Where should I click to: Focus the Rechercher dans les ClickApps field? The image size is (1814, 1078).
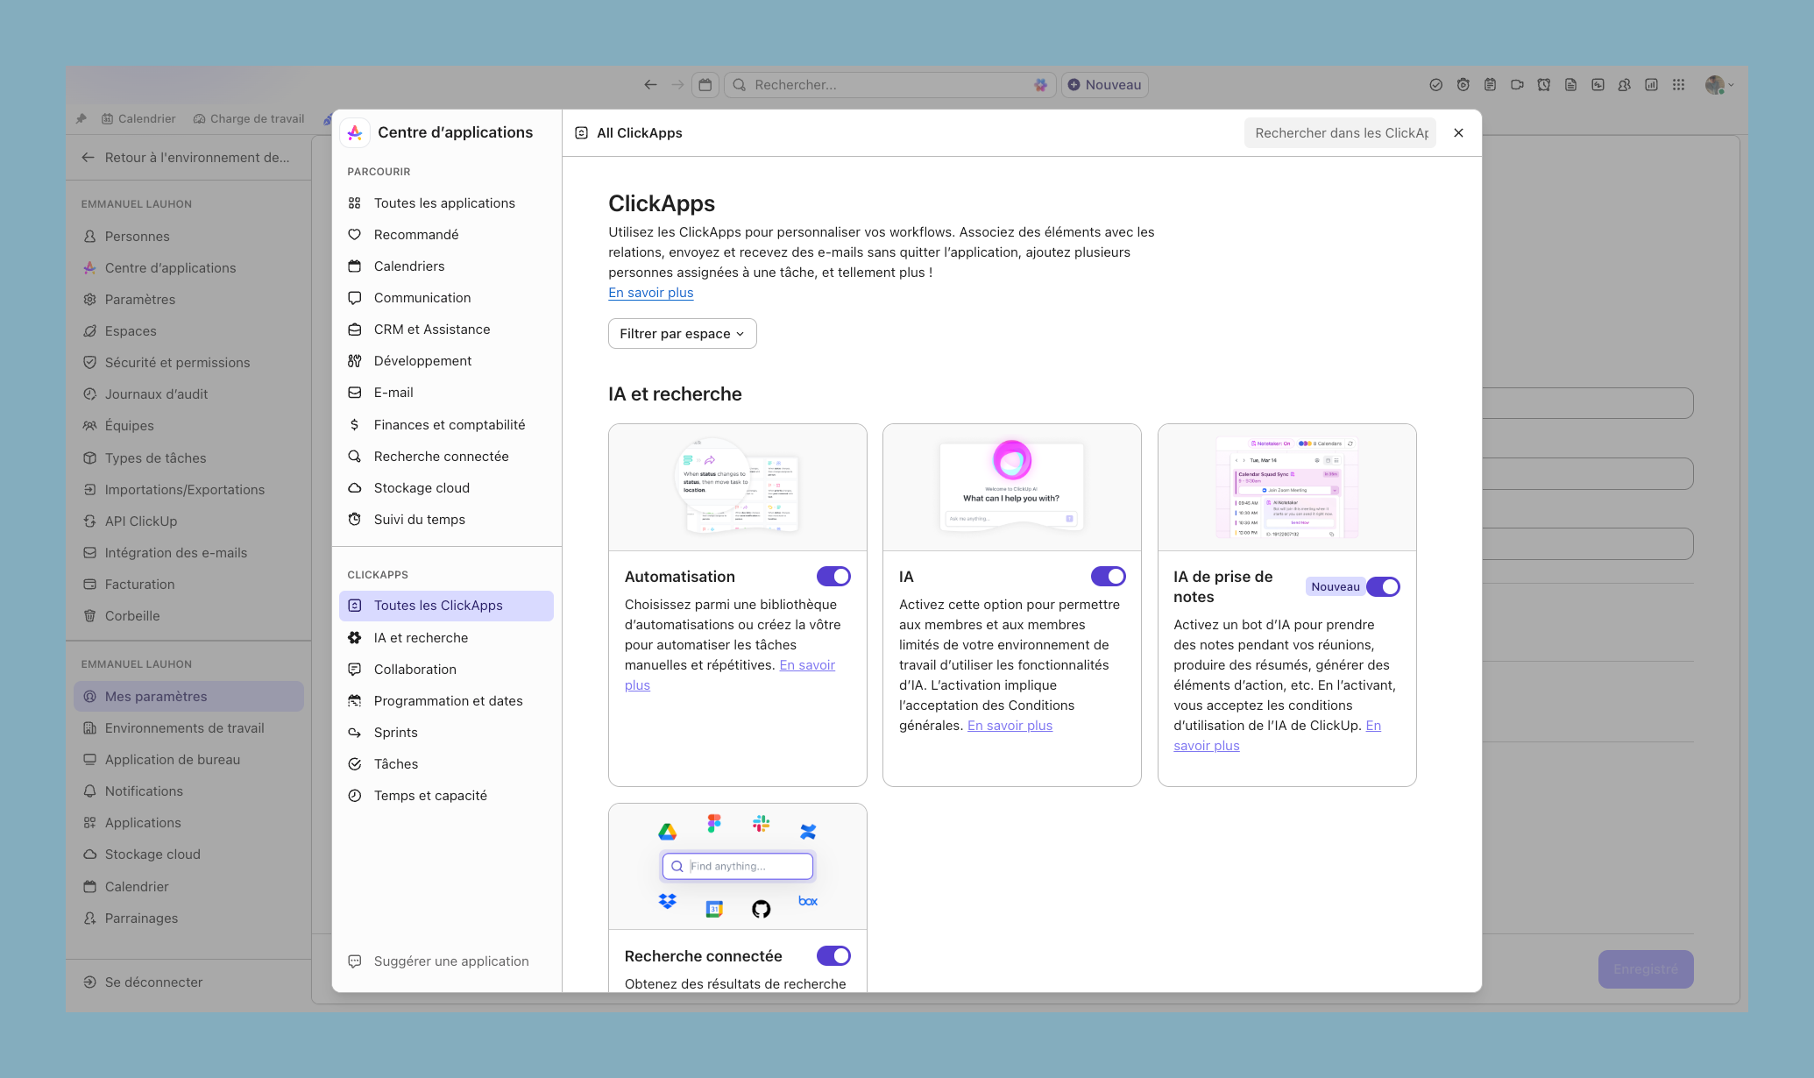coord(1340,132)
